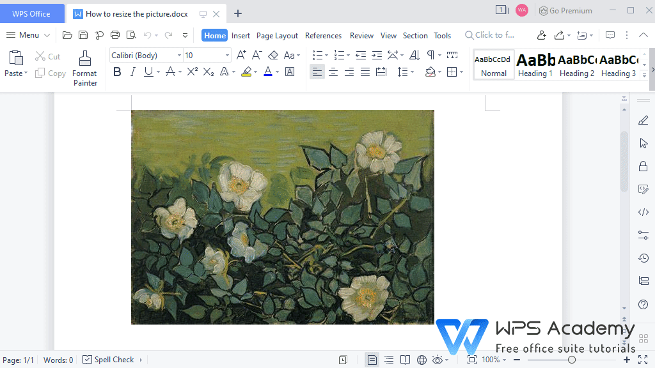The width and height of the screenshot is (655, 368).
Task: Open the Section tab
Action: [414, 36]
